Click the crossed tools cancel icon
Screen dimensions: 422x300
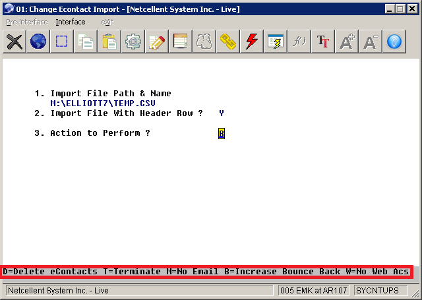click(x=15, y=42)
